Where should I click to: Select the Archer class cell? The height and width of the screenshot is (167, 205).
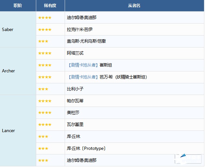[x=8, y=71]
